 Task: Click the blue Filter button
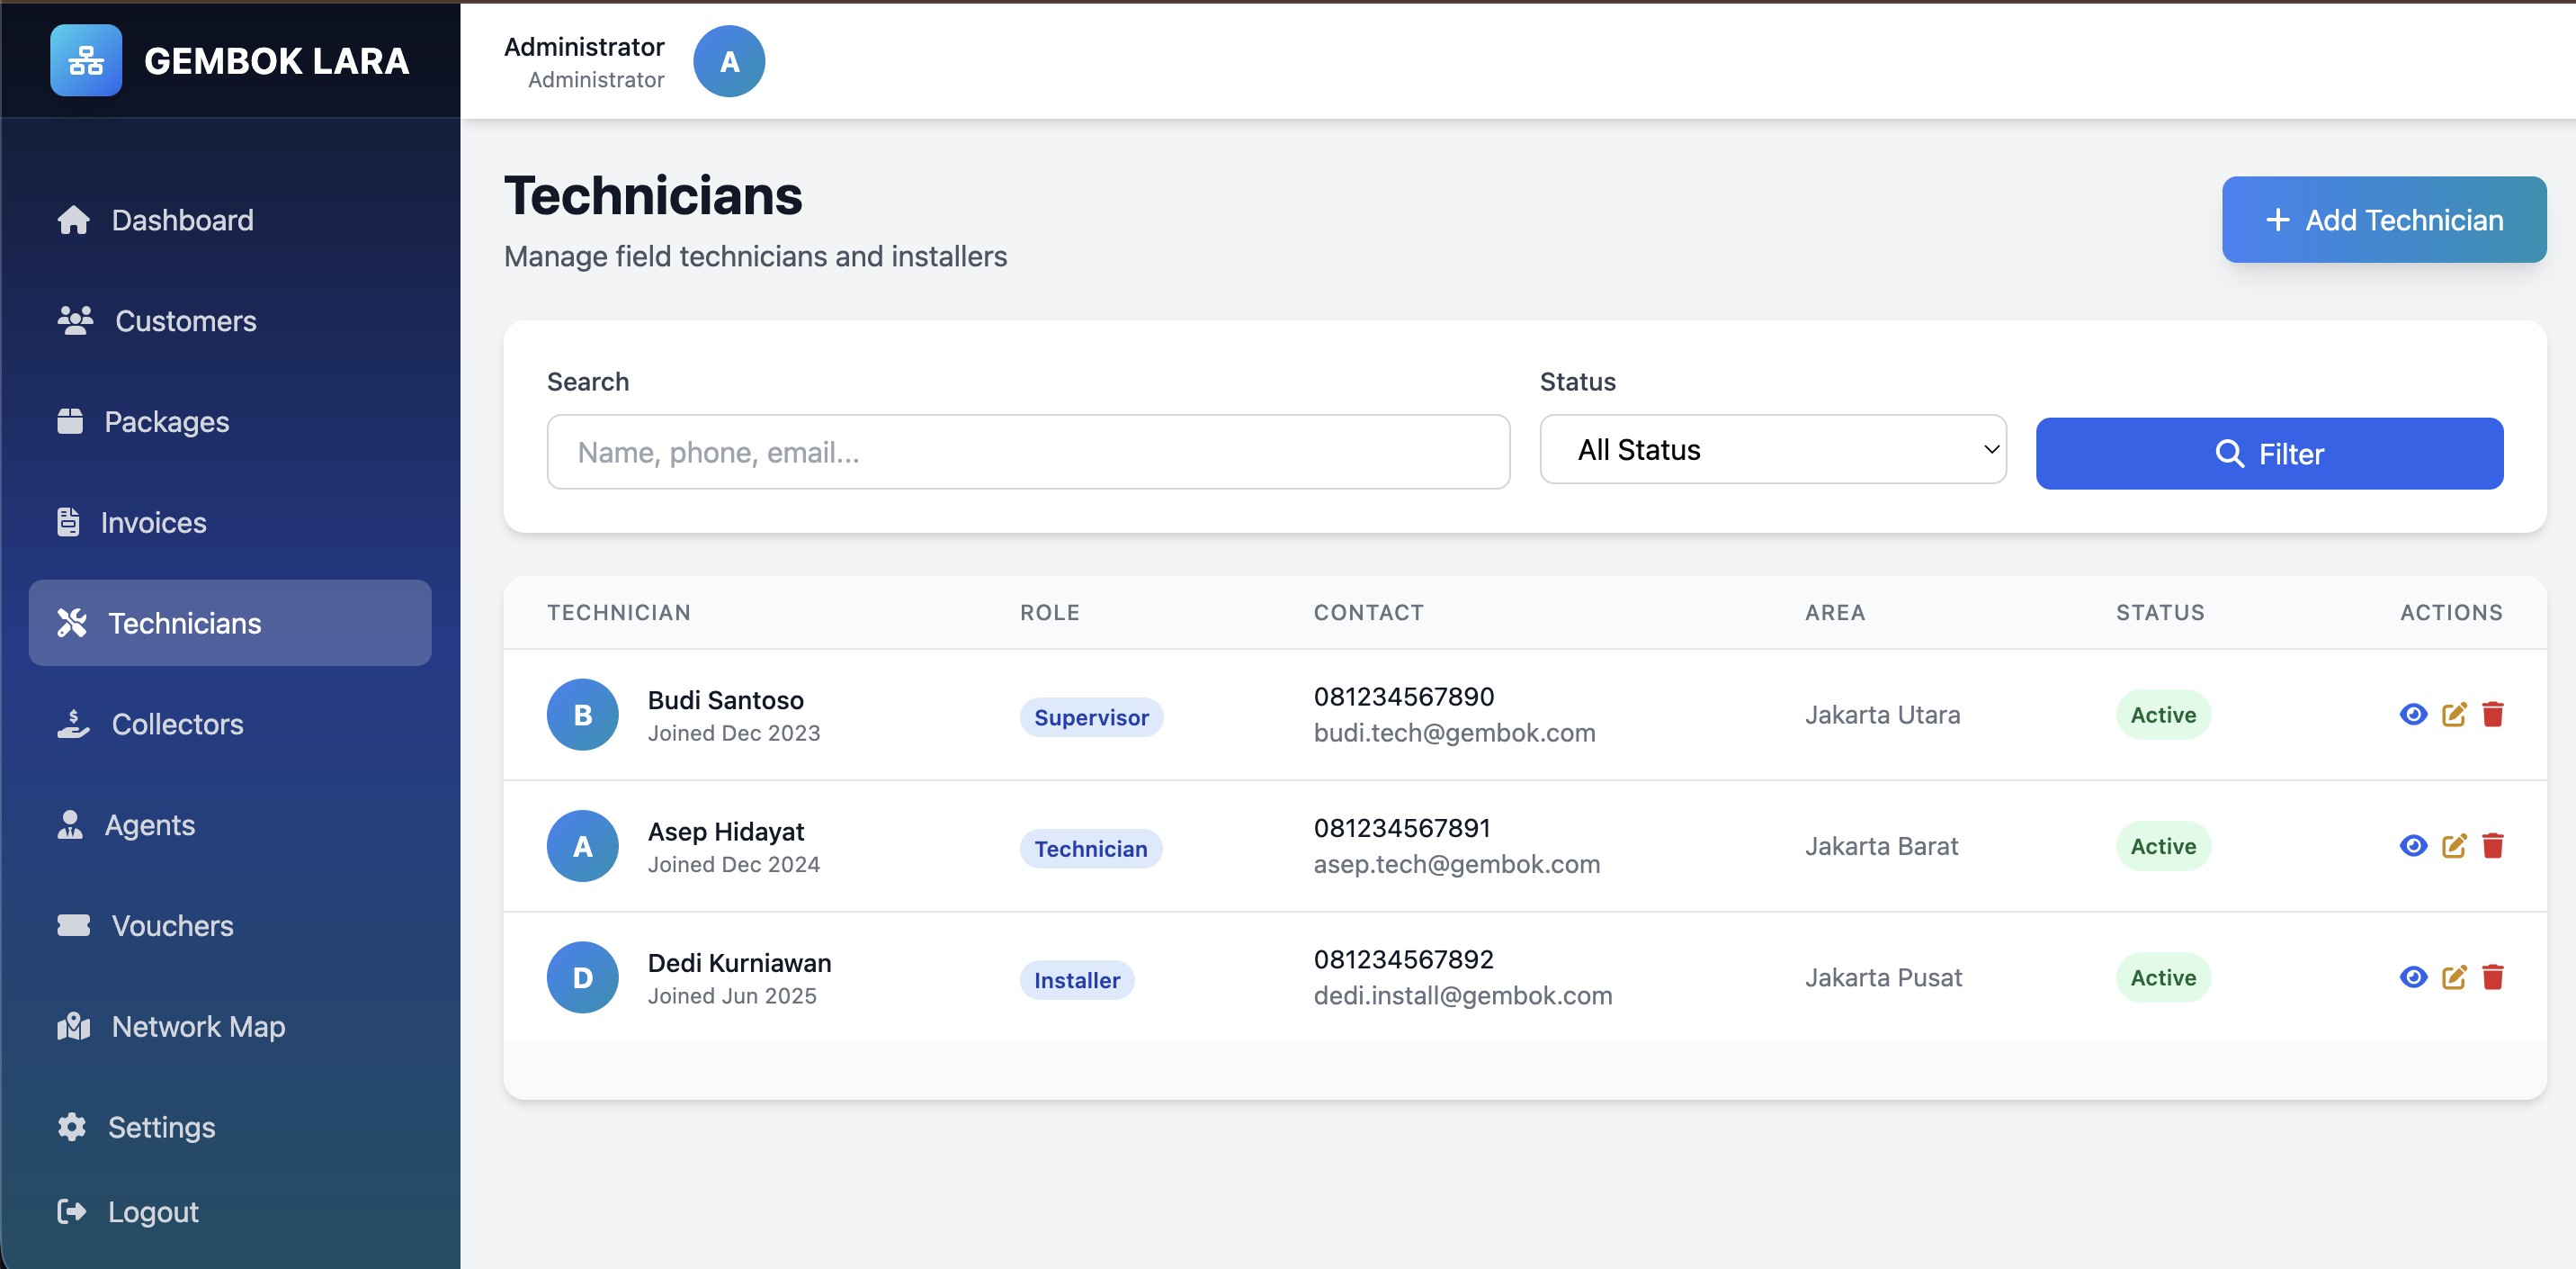pyautogui.click(x=2268, y=454)
